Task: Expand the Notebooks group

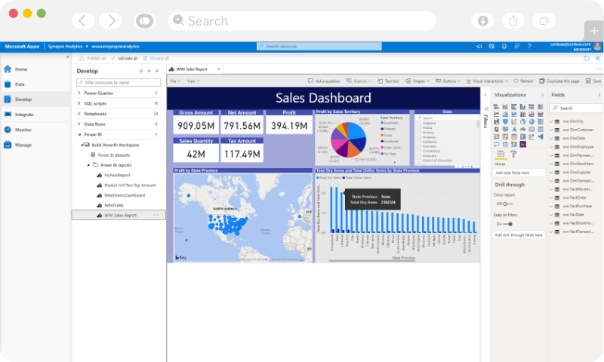Action: [79, 114]
